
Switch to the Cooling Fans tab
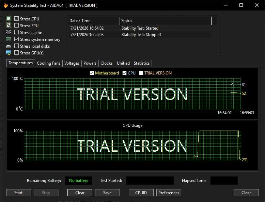[x=48, y=63]
